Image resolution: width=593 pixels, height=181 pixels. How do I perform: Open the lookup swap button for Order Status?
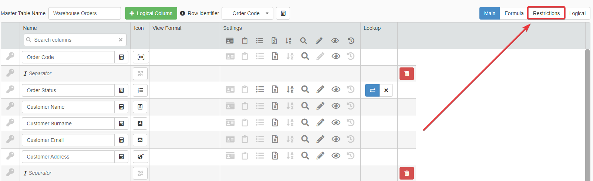pyautogui.click(x=372, y=90)
